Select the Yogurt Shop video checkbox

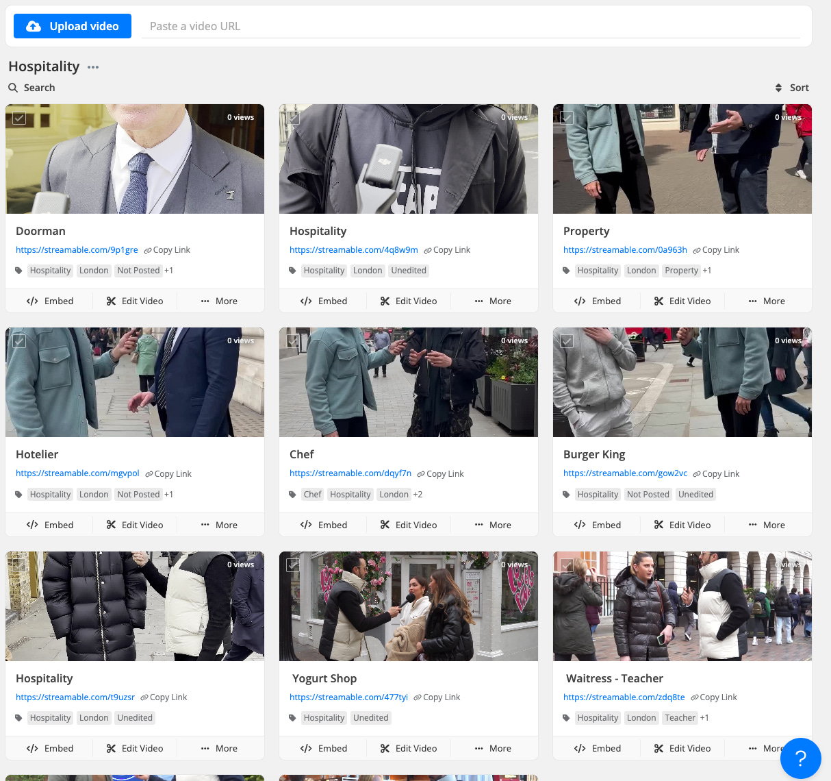(293, 565)
